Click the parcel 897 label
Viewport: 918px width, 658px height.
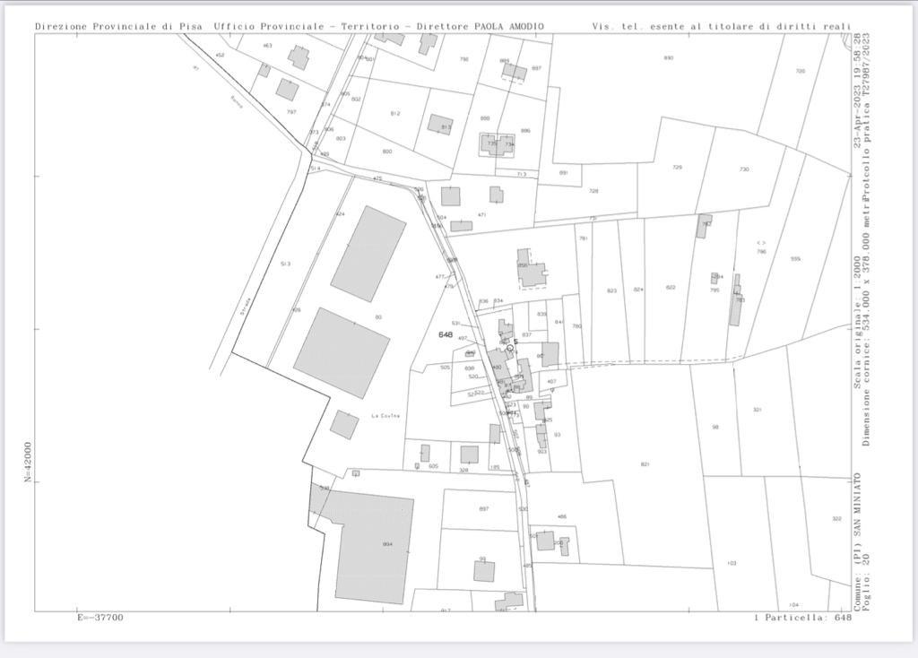click(x=484, y=509)
